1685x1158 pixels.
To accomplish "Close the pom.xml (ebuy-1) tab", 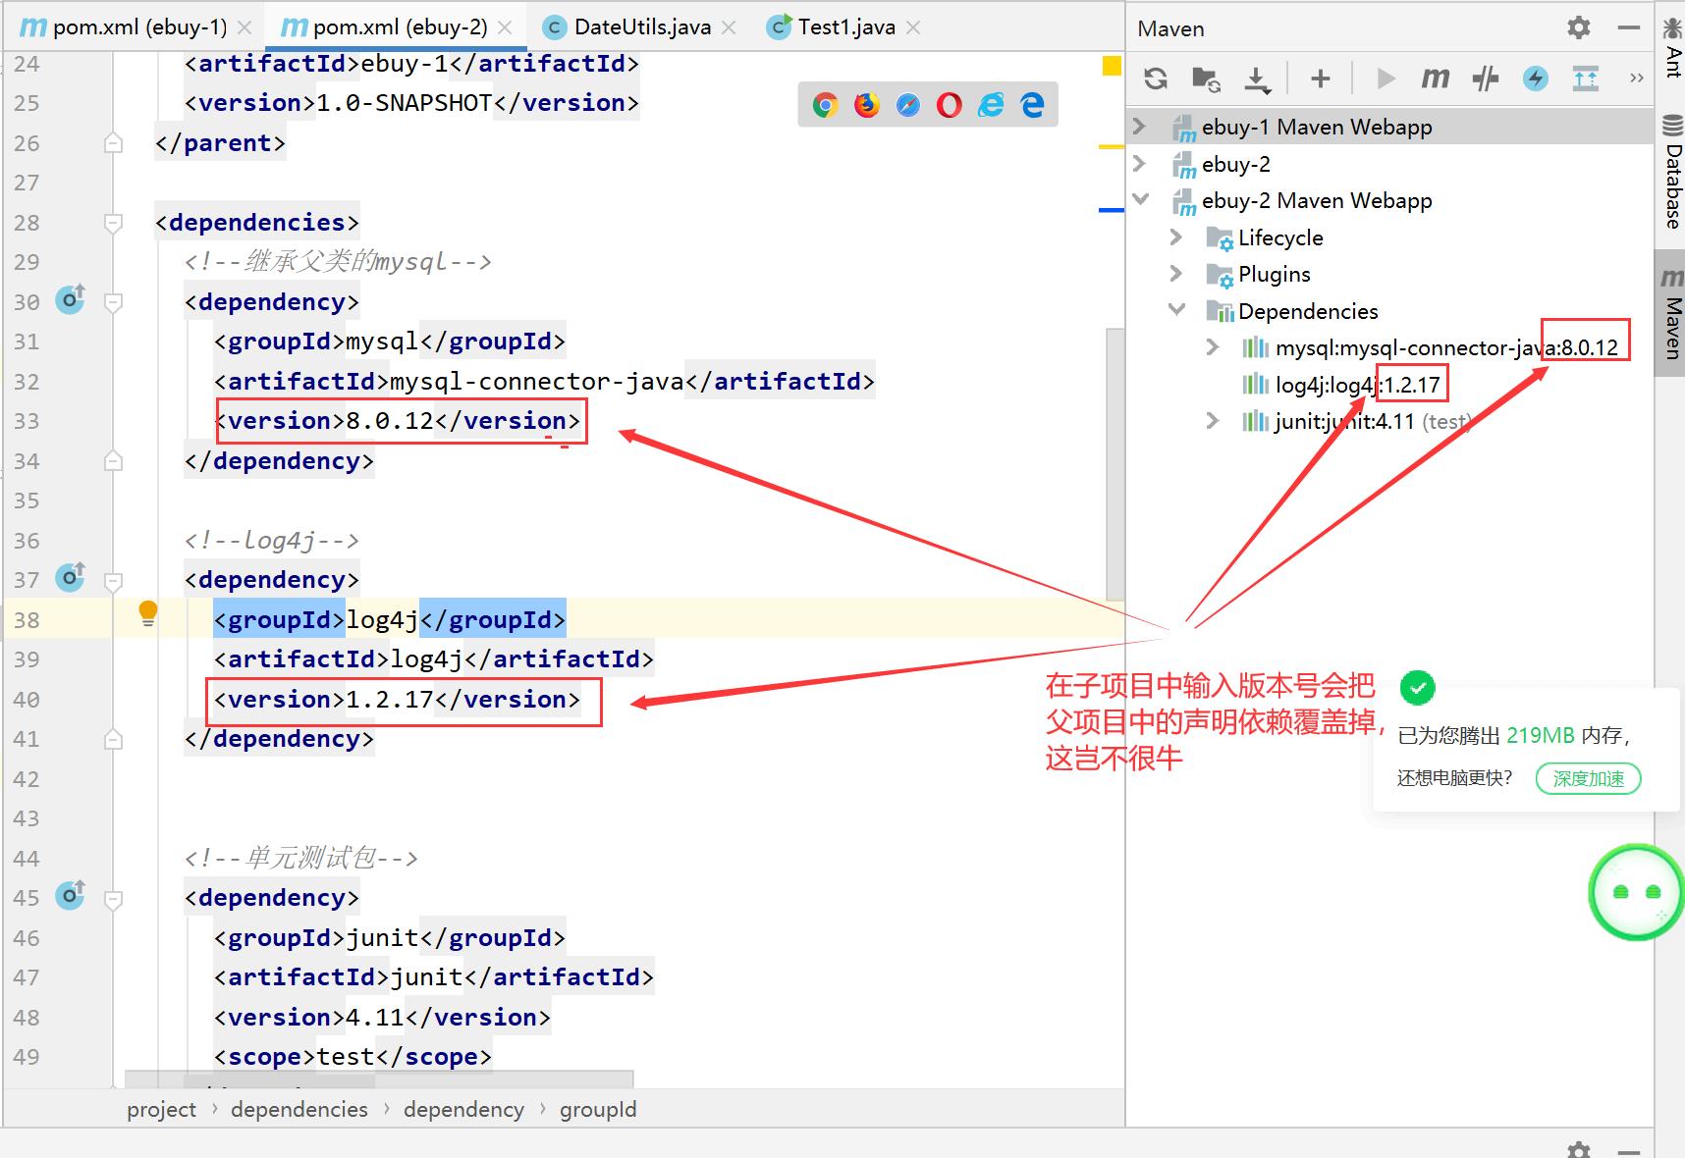I will 245,27.
